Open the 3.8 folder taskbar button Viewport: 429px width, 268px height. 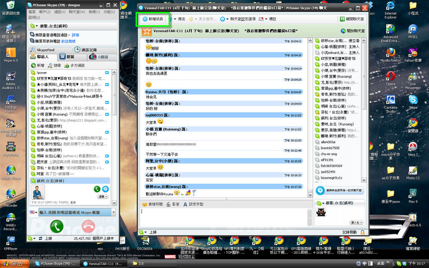(152, 264)
